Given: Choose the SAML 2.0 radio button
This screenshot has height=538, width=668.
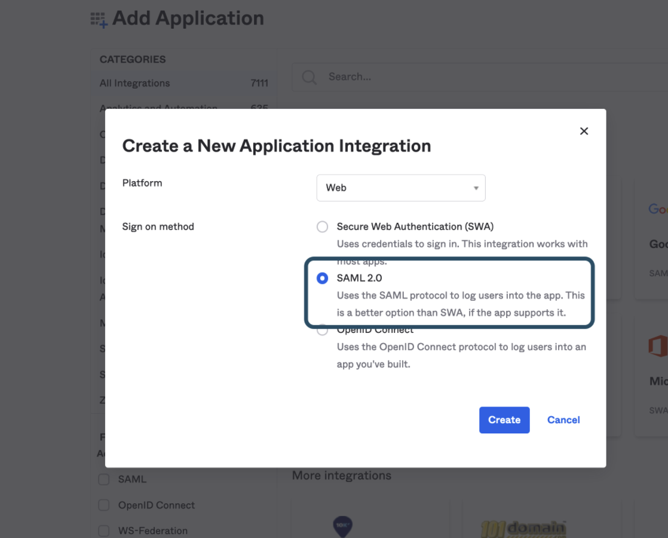Looking at the screenshot, I should pos(323,278).
